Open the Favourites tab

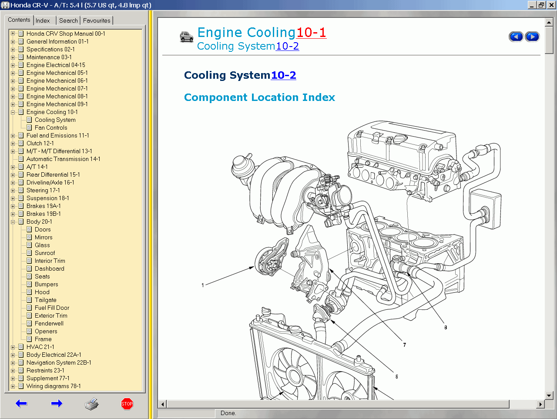pyautogui.click(x=97, y=20)
